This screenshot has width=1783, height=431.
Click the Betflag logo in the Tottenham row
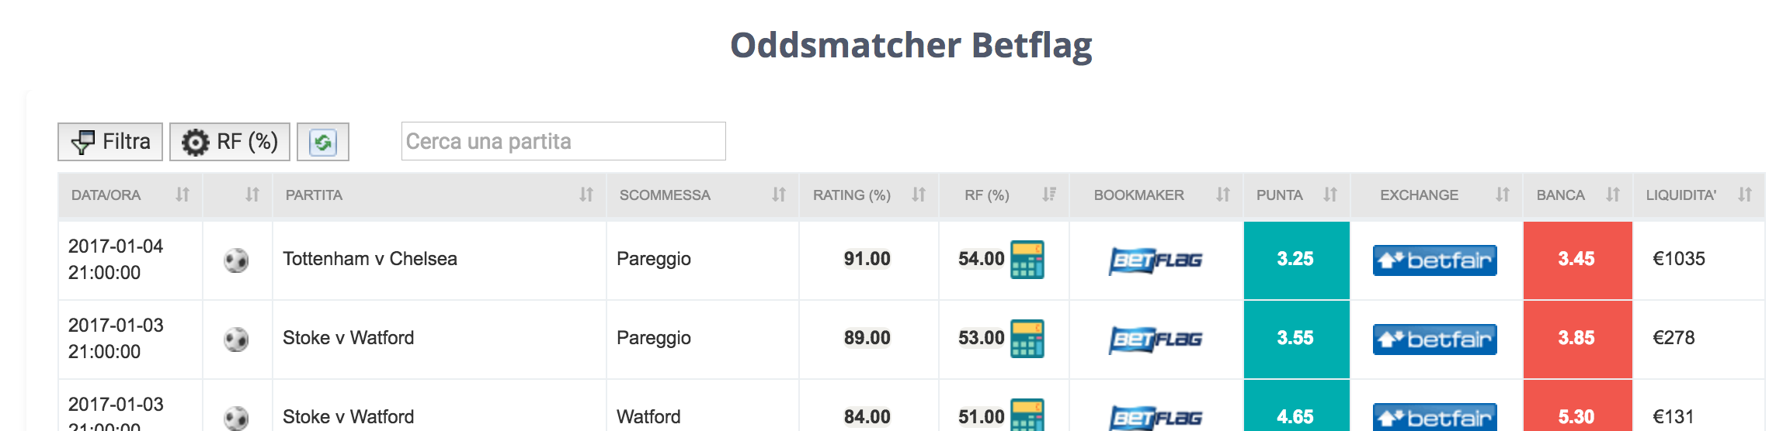pyautogui.click(x=1156, y=260)
